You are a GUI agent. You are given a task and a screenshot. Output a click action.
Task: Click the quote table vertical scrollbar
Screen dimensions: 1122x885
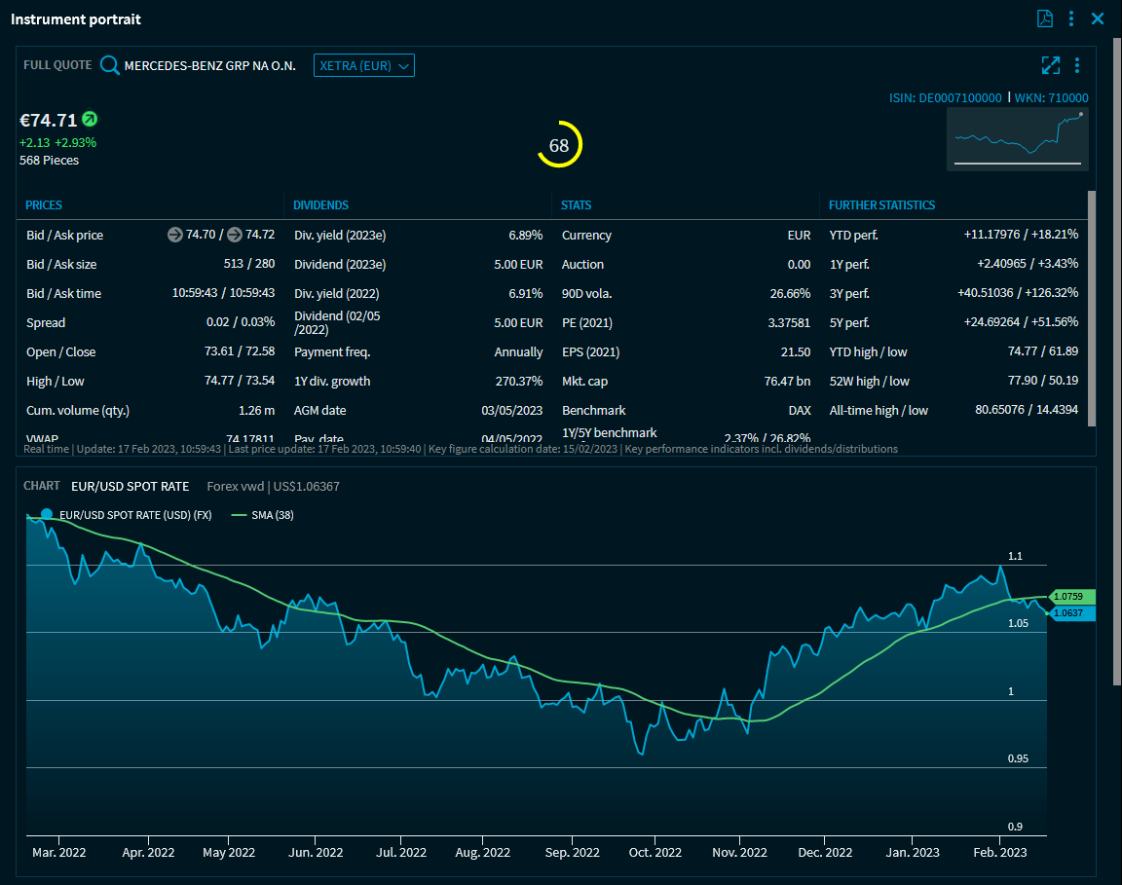(1091, 307)
